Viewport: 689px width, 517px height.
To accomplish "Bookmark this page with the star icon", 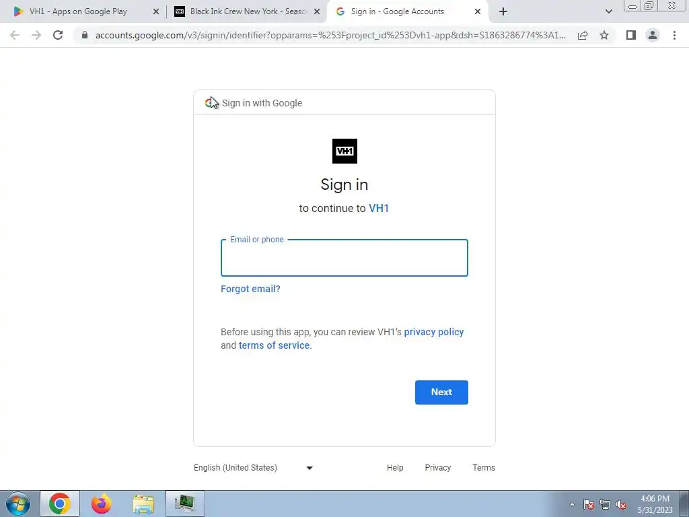I will (x=604, y=35).
